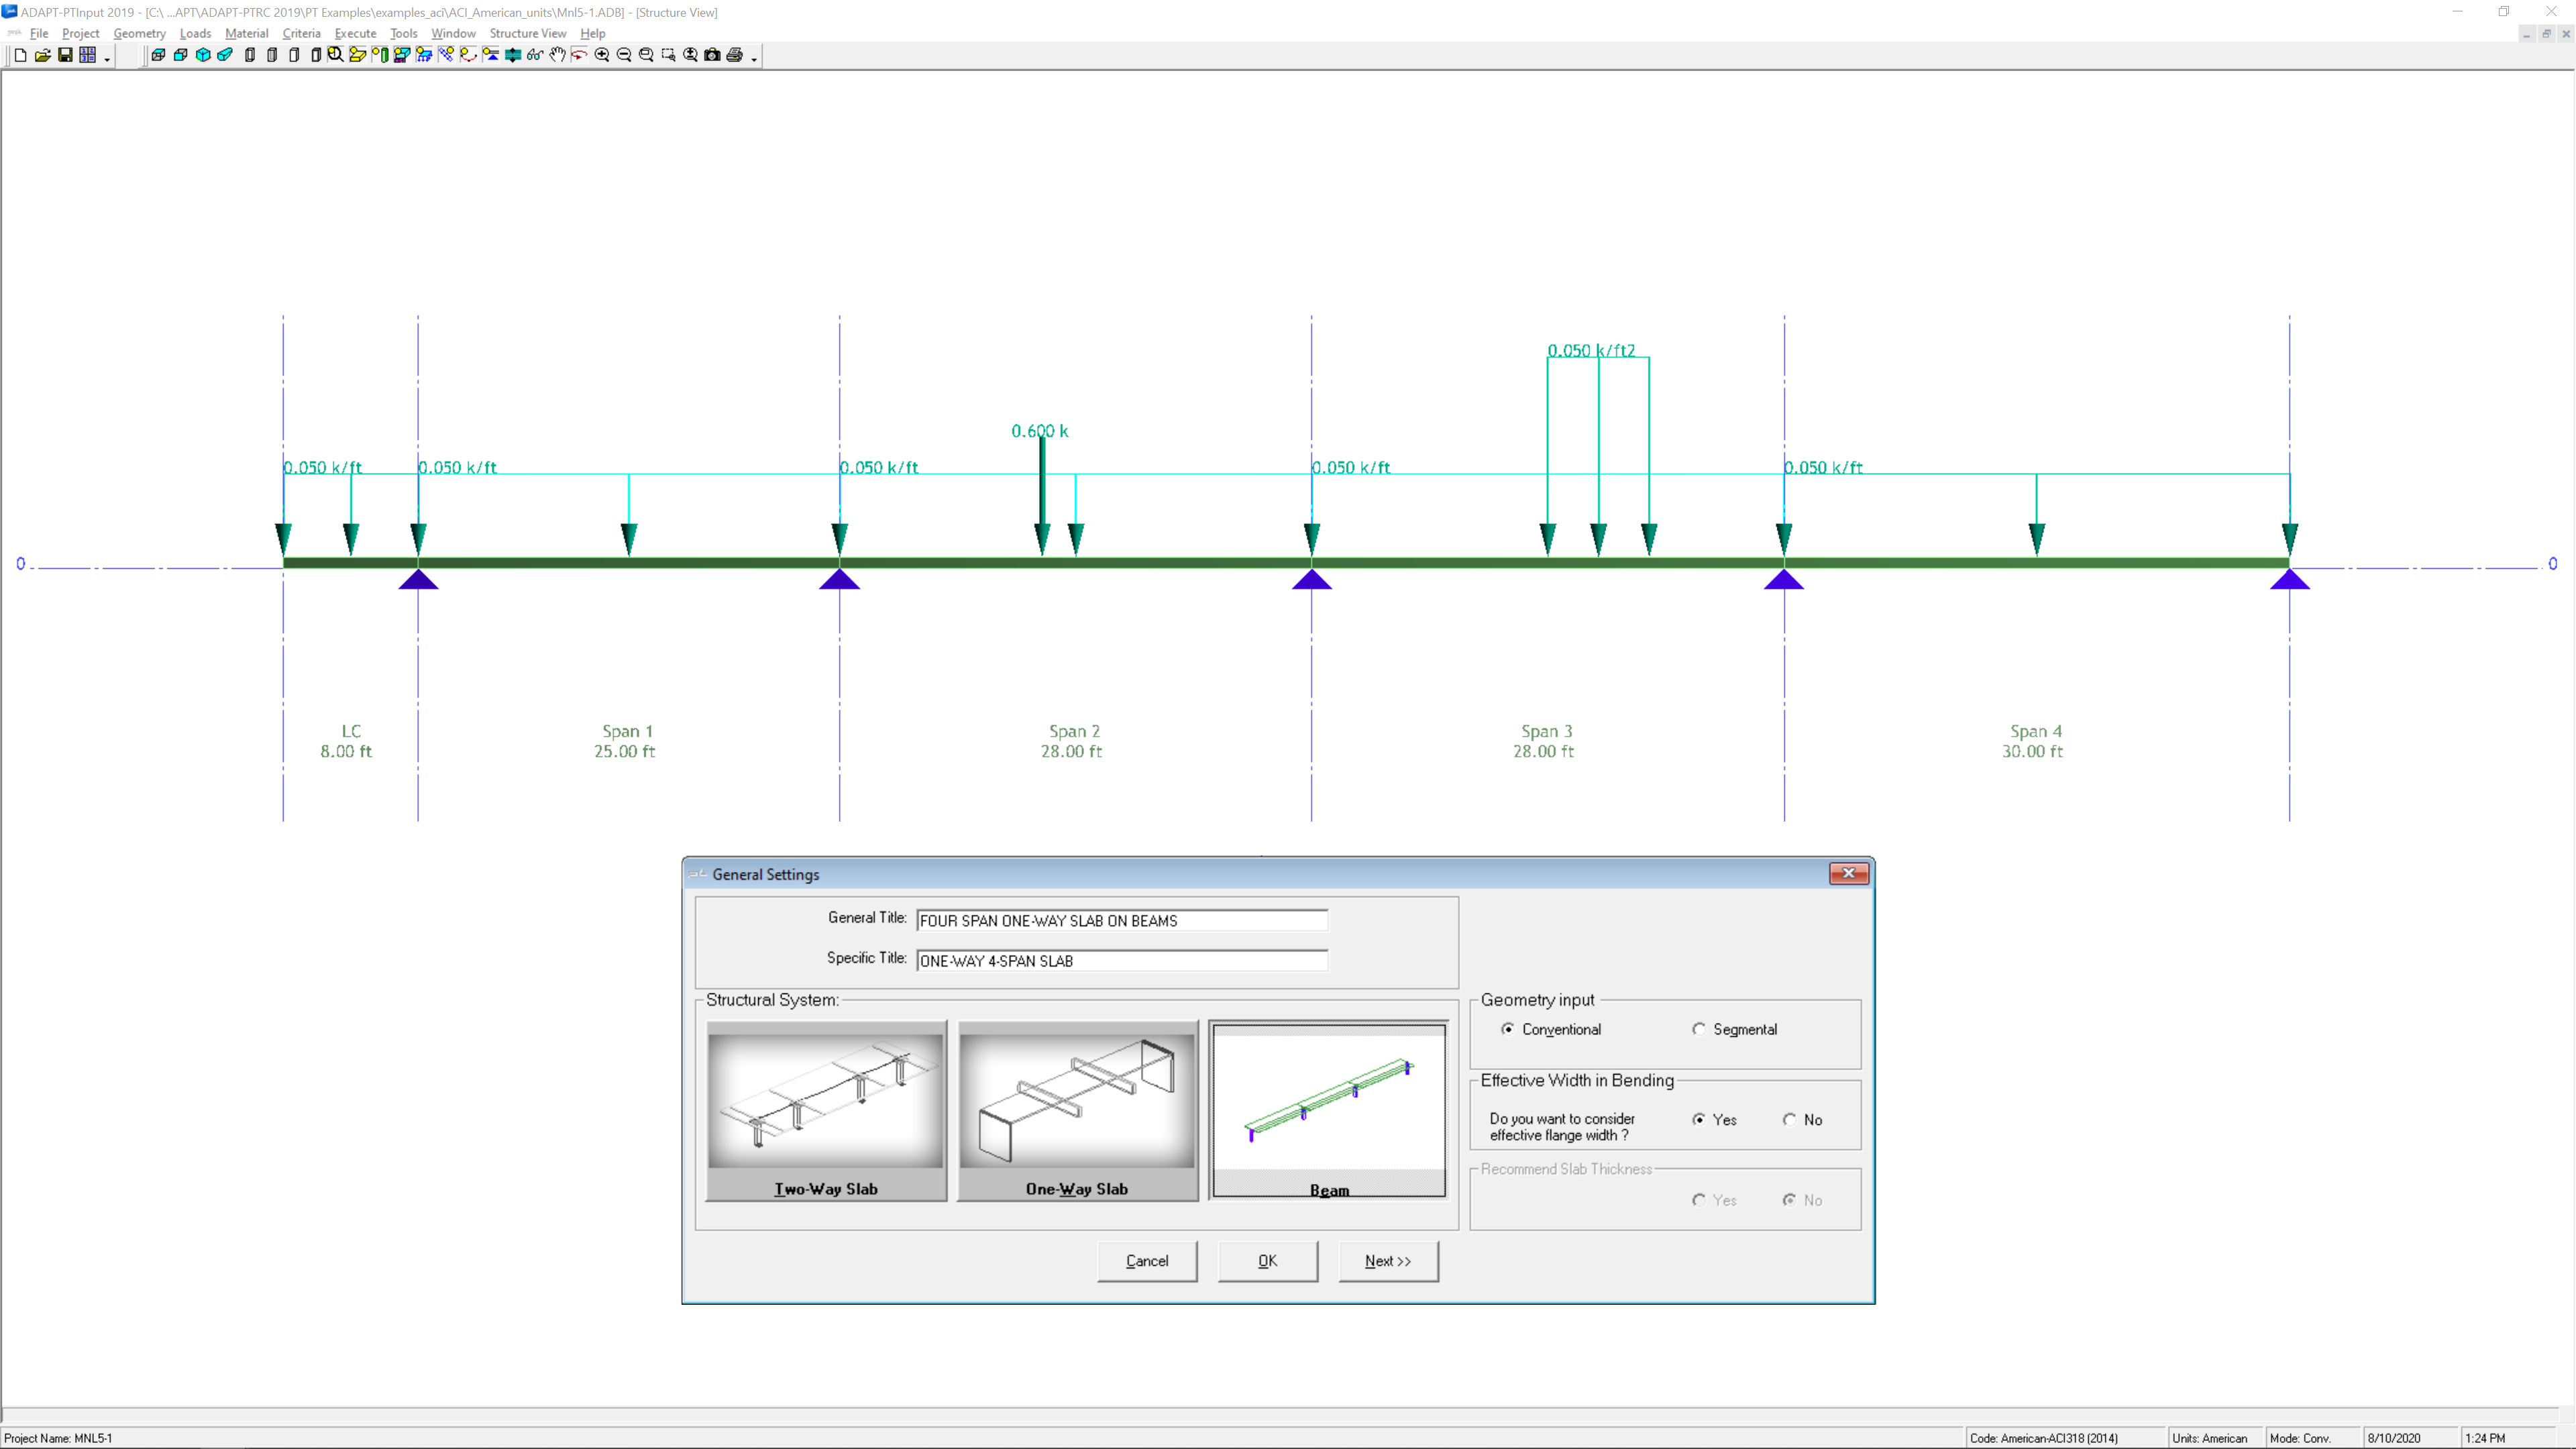Open the Loads menu
The width and height of the screenshot is (2576, 1449).
pyautogui.click(x=195, y=33)
